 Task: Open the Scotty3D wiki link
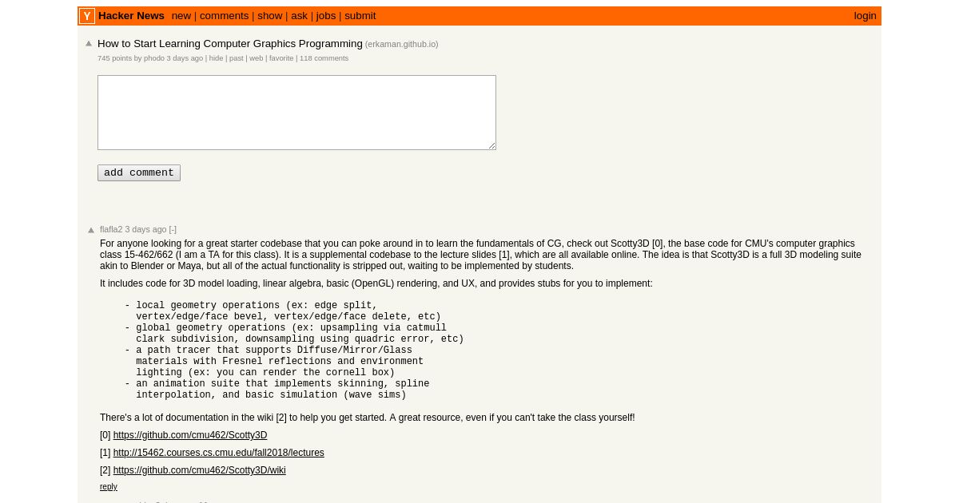pos(199,470)
